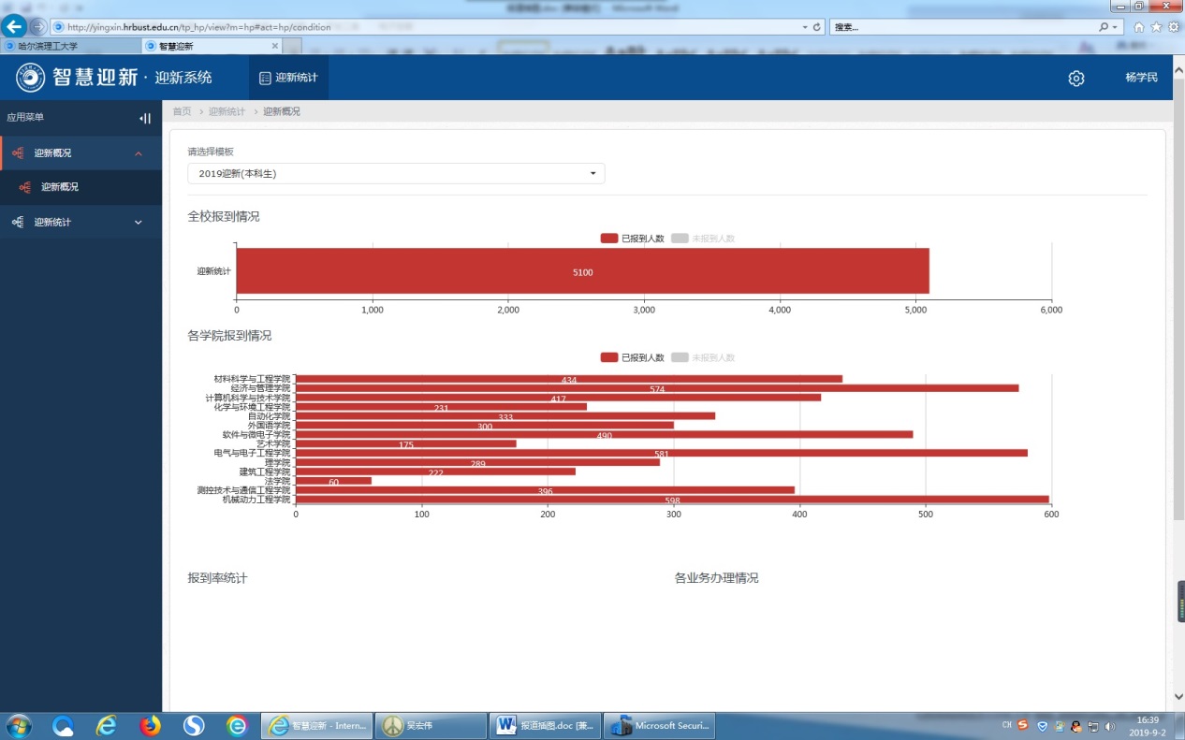The height and width of the screenshot is (740, 1185).
Task: Toggle 未报到人数 legend in 全校报到情况 chart
Action: click(x=704, y=239)
